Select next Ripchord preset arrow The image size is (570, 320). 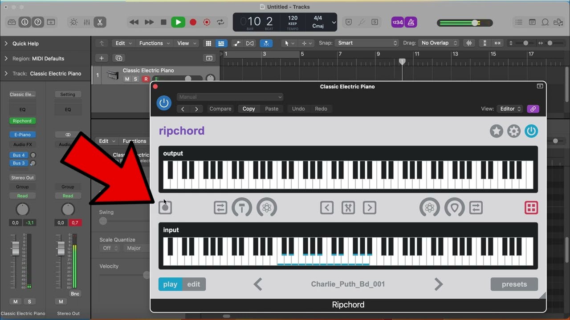(x=439, y=284)
